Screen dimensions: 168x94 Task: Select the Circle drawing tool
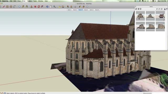(x=11, y=7)
